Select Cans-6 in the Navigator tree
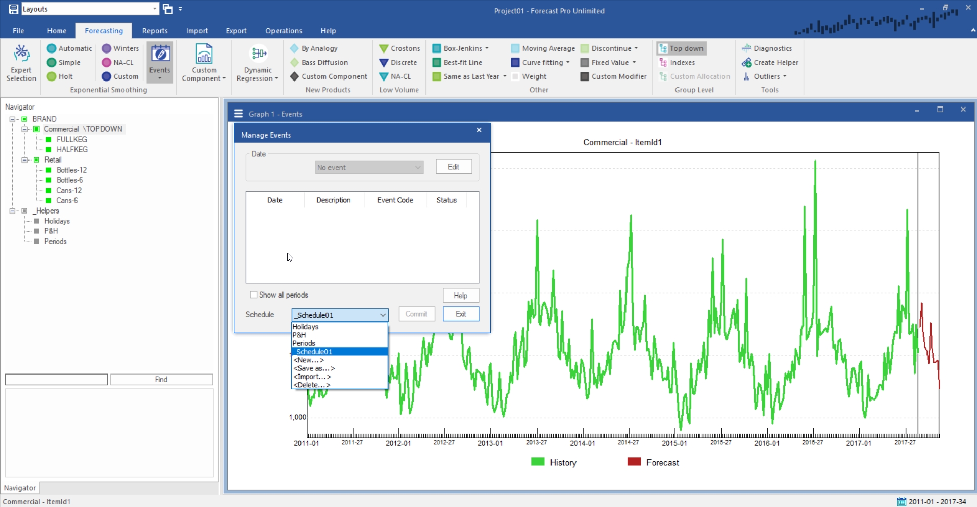 (x=67, y=200)
